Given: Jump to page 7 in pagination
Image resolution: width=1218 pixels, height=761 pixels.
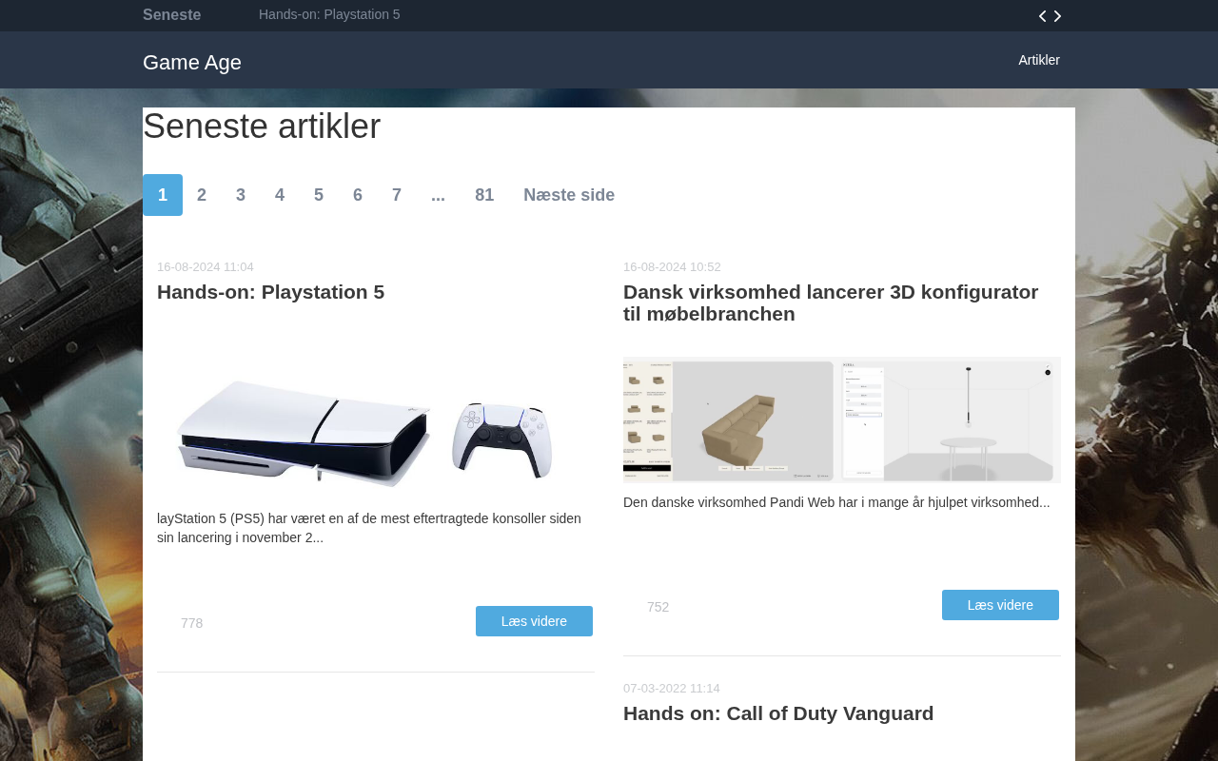Looking at the screenshot, I should (397, 195).
